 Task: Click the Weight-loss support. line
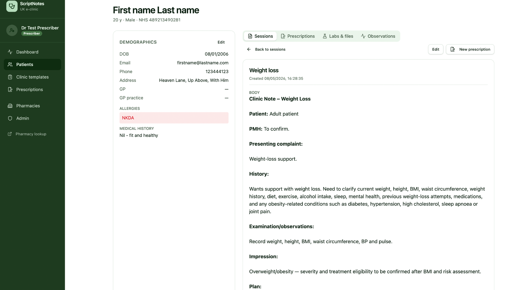273,159
